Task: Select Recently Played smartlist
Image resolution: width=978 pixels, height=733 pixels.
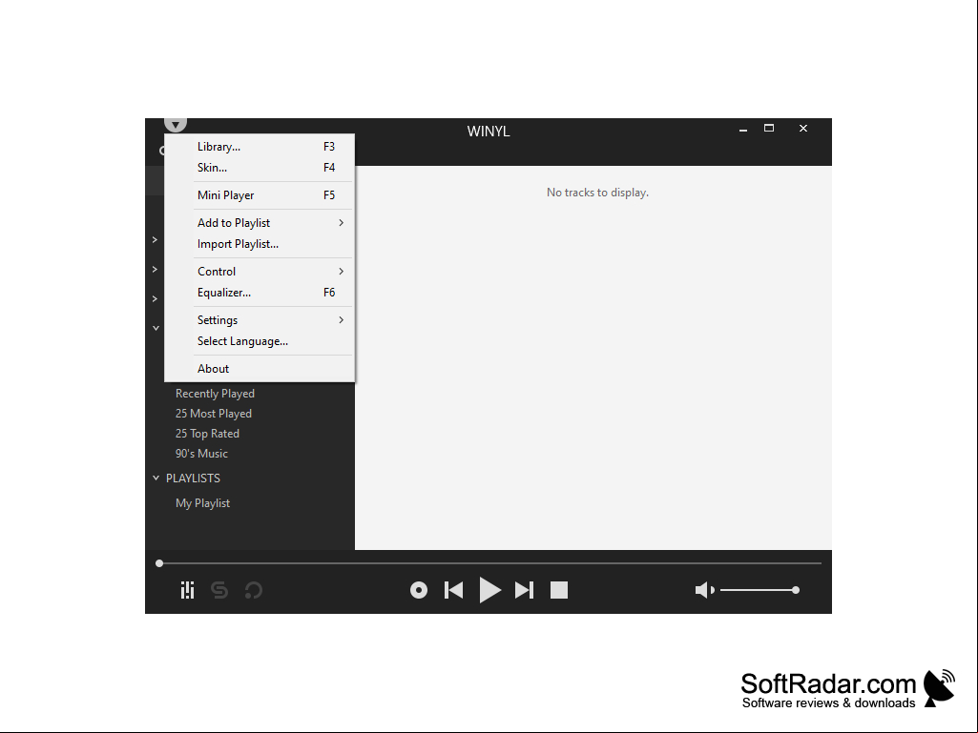Action: [x=215, y=394]
